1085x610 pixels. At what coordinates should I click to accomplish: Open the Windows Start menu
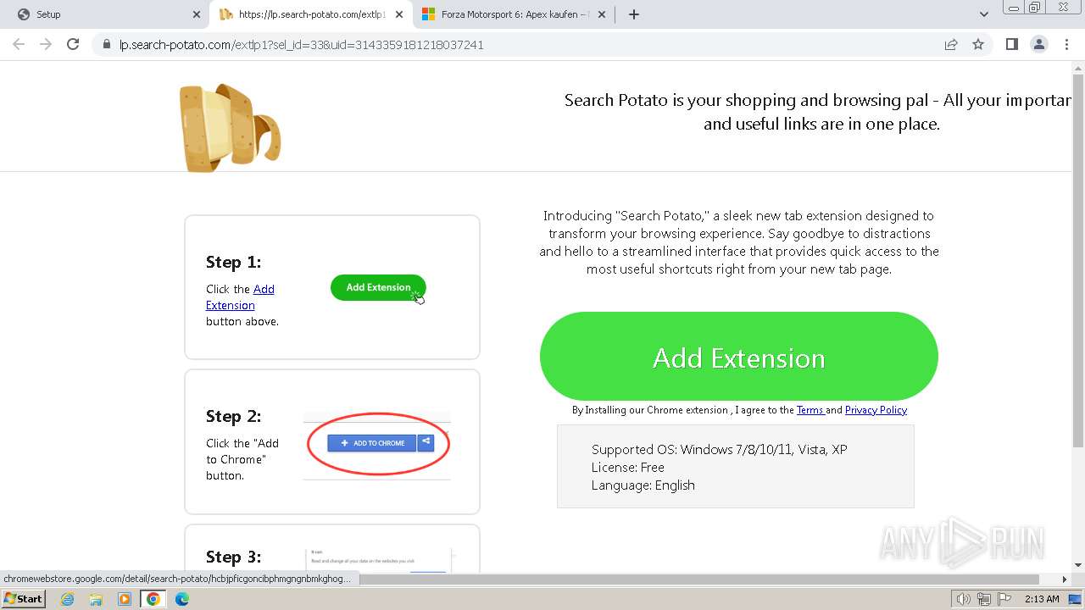[x=23, y=598]
